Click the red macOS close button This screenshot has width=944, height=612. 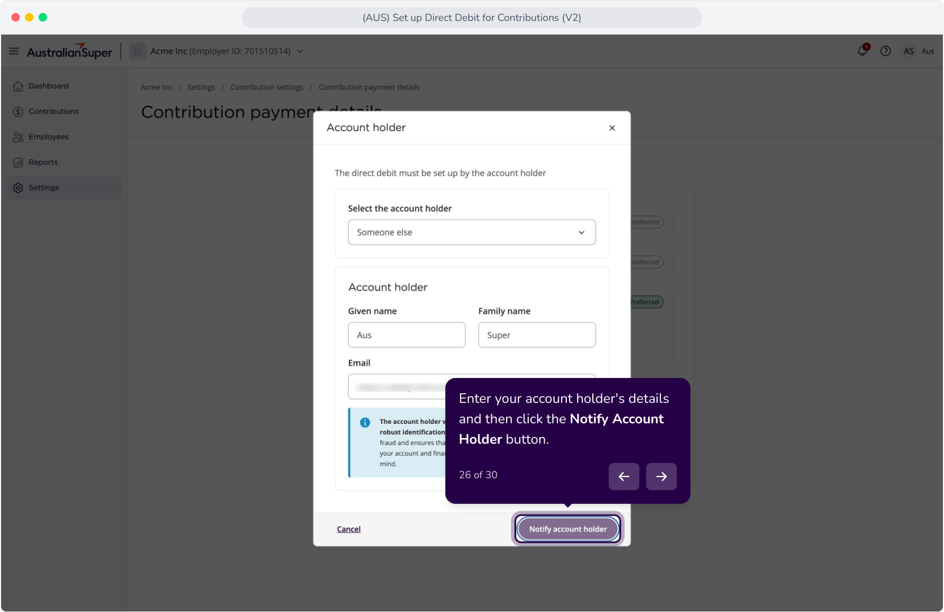point(15,18)
